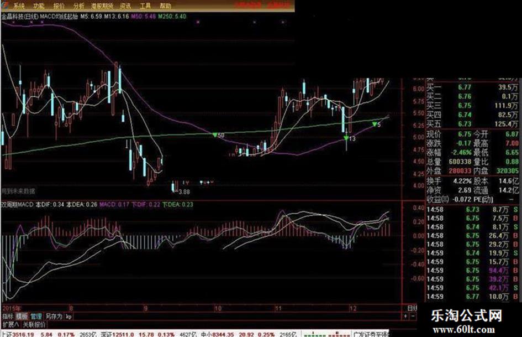
Task: Click the plus zoom button beside timeline
Action: pos(406,315)
